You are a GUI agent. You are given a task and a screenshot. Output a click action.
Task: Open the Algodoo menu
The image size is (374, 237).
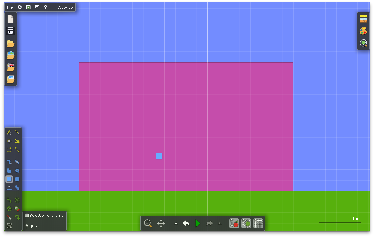(65, 7)
